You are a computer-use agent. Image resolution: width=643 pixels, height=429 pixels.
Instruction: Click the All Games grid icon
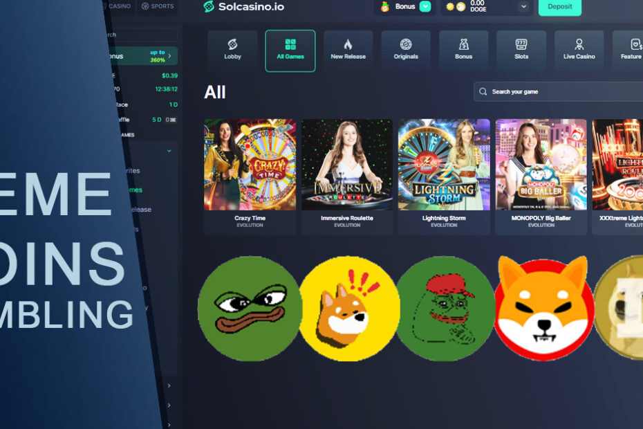pyautogui.click(x=290, y=44)
